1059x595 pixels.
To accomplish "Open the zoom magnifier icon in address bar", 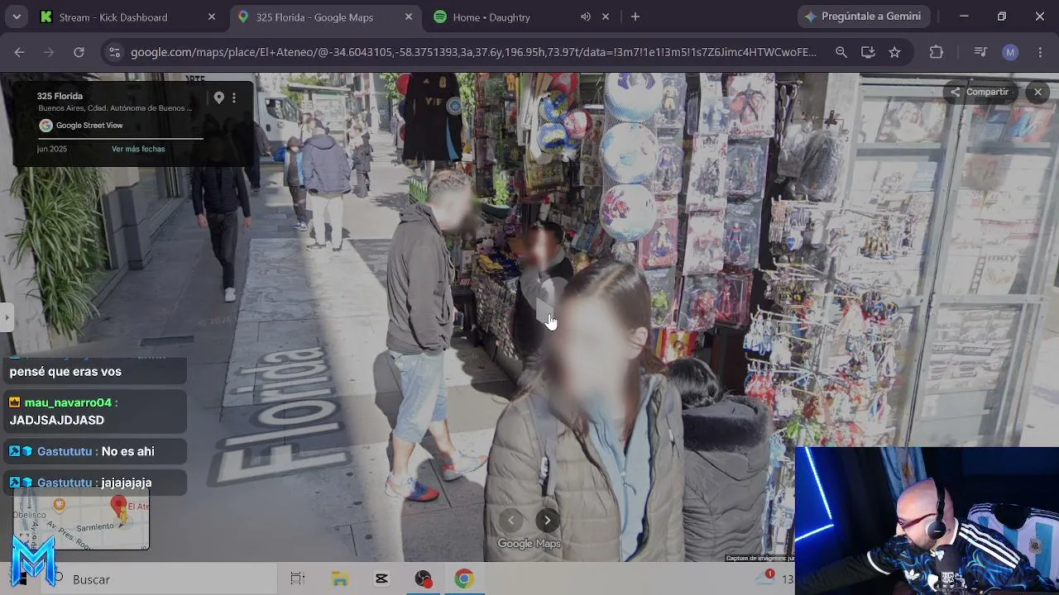I will tap(841, 52).
